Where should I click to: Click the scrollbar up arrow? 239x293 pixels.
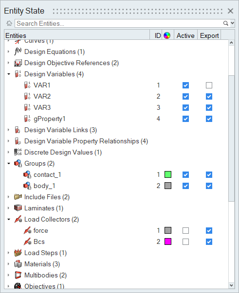point(231,43)
